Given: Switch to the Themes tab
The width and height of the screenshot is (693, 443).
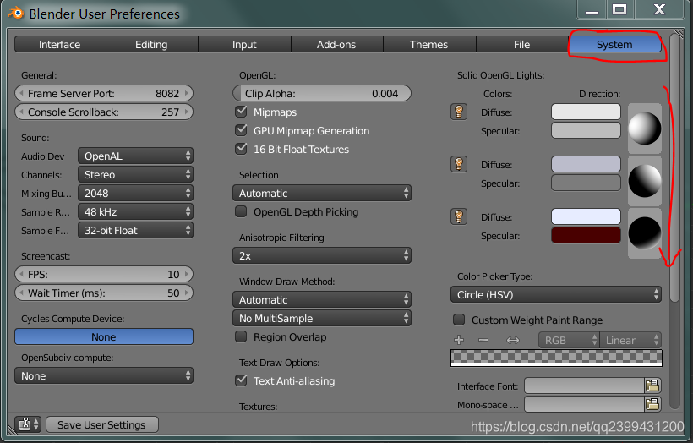Looking at the screenshot, I should tap(428, 44).
